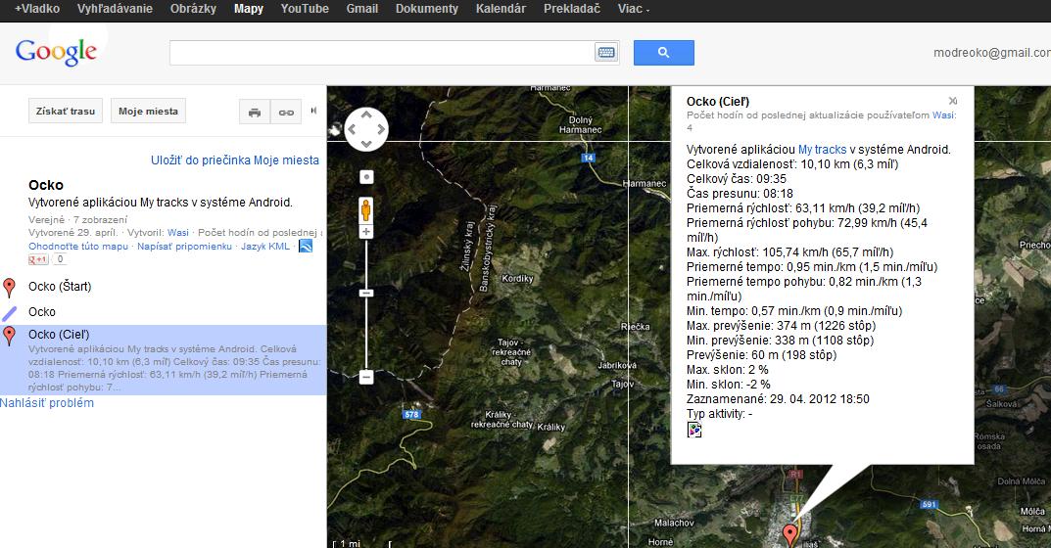Print the map with printer icon
Screen dimensions: 1051x548
(255, 112)
